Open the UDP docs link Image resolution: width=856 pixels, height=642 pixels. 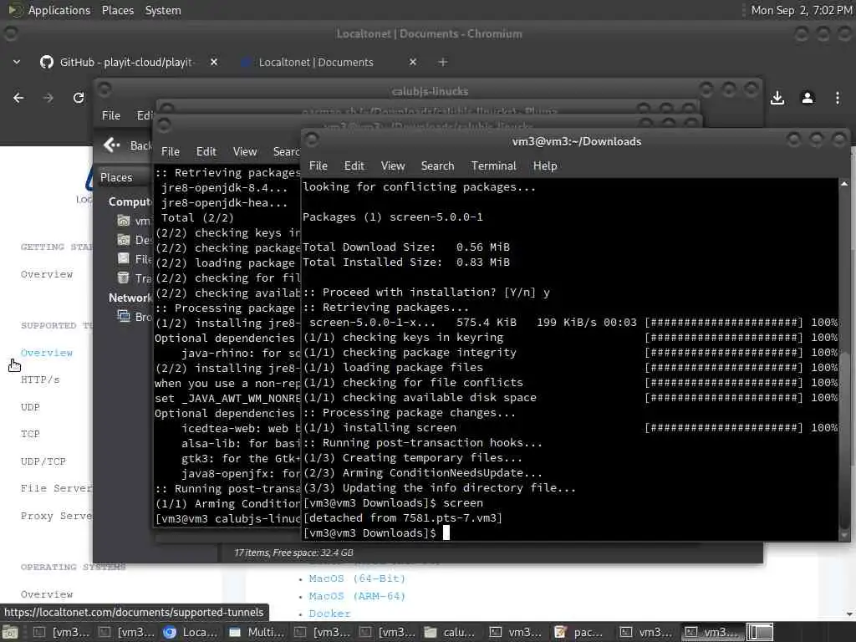click(x=30, y=407)
